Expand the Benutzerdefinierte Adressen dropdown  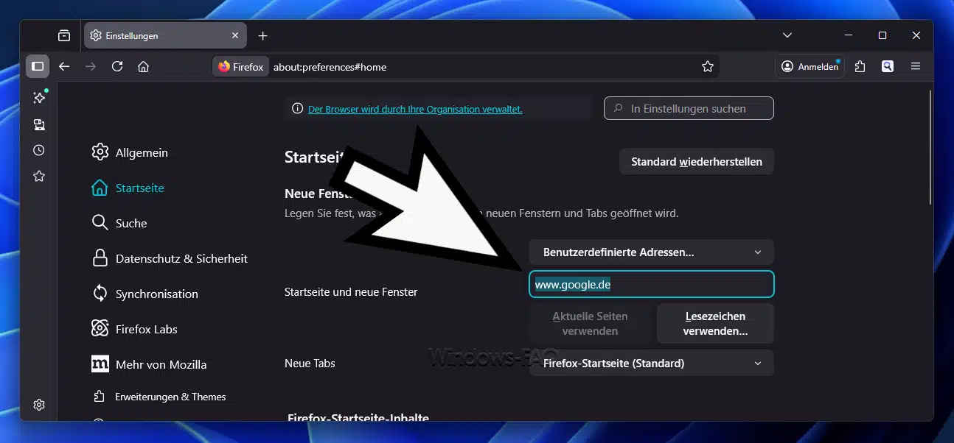click(651, 252)
